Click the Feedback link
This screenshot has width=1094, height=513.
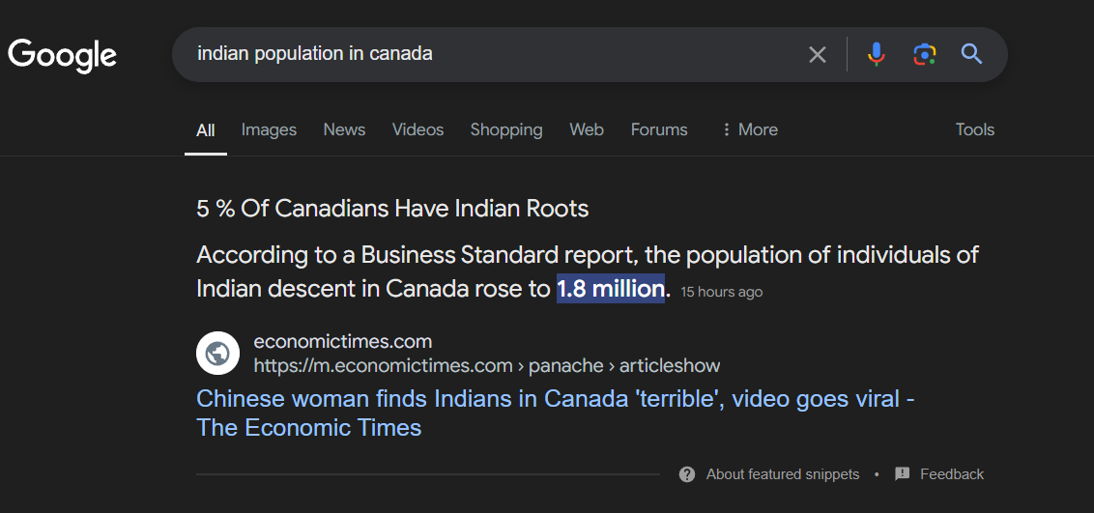coord(952,474)
